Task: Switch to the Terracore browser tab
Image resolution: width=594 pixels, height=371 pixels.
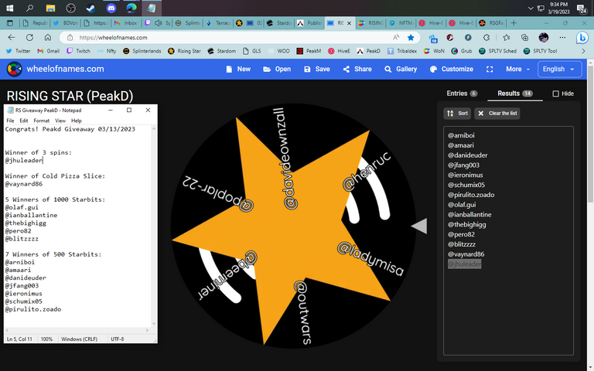Action: (x=219, y=23)
